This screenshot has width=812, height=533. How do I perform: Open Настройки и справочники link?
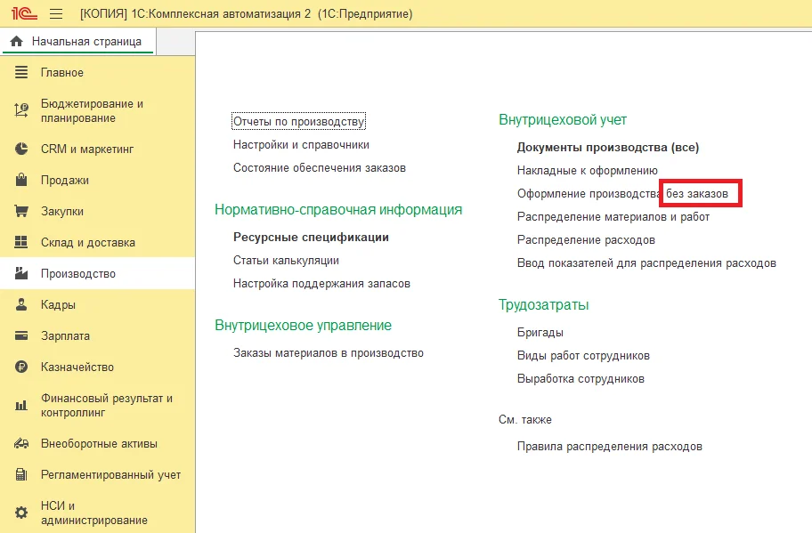[301, 145]
